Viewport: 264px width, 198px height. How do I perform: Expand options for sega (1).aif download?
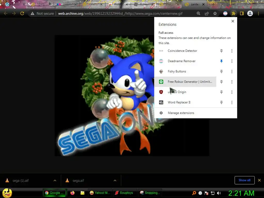pyautogui.click(x=55, y=180)
